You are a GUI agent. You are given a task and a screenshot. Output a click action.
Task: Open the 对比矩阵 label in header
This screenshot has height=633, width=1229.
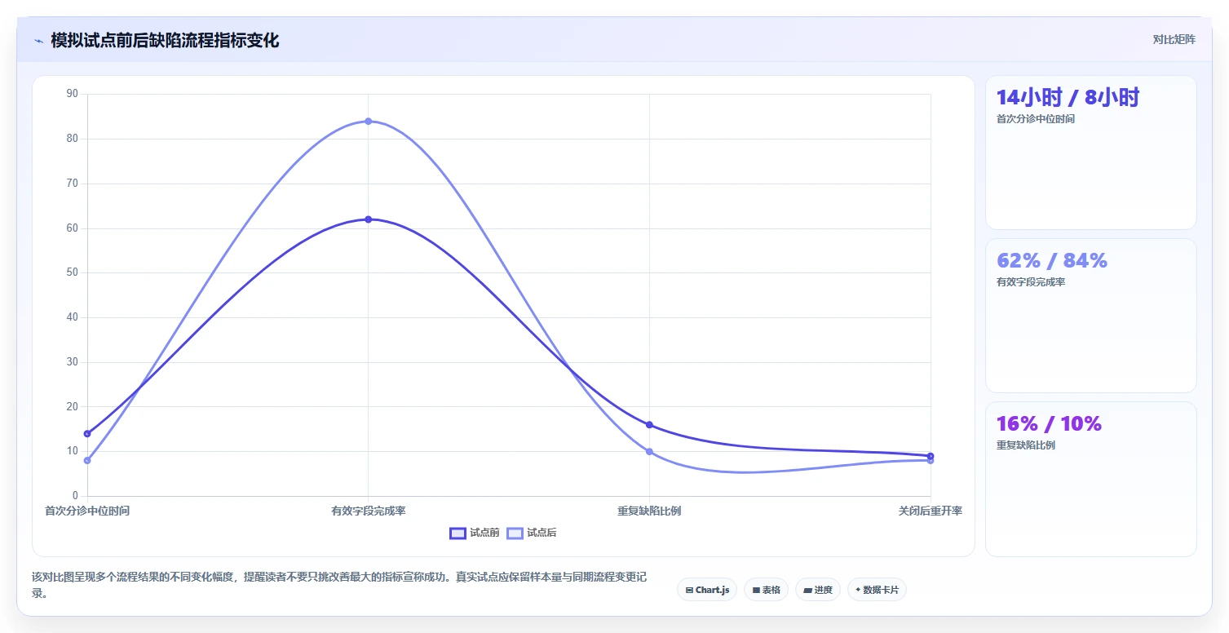(x=1174, y=39)
